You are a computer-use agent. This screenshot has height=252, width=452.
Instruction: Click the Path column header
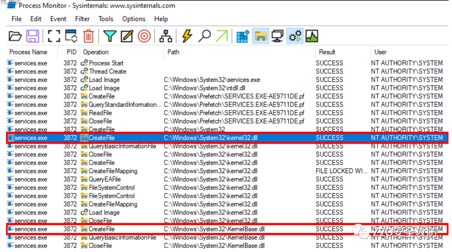(173, 52)
